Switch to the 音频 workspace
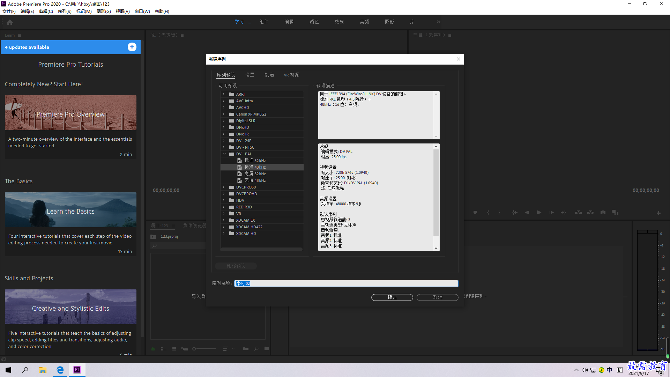 point(364,22)
